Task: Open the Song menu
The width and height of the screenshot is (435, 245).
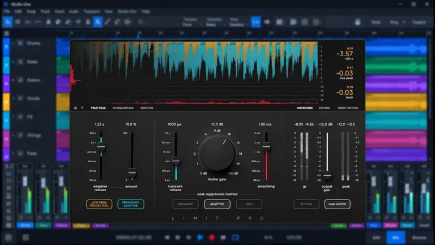Action: pyautogui.click(x=31, y=11)
